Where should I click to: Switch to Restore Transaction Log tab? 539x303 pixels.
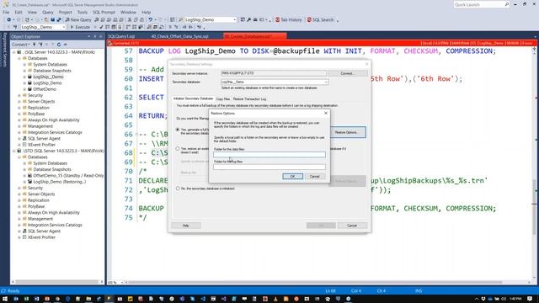(x=249, y=99)
